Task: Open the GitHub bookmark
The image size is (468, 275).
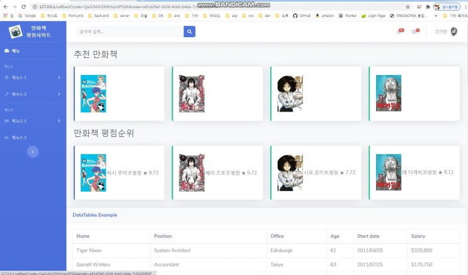Action: click(302, 16)
